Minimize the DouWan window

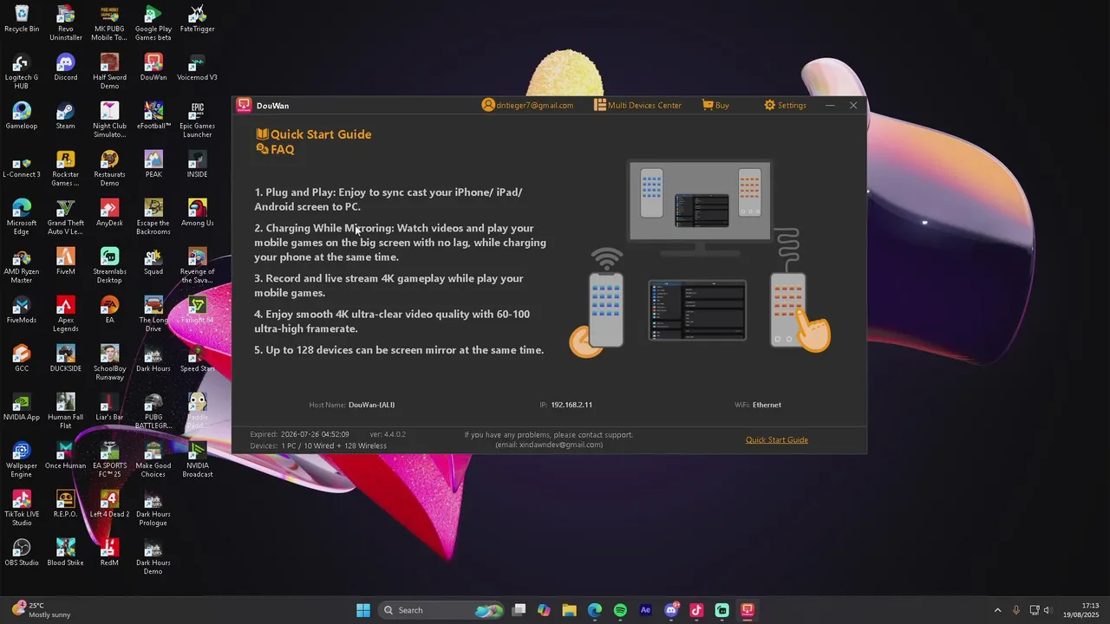[x=830, y=105]
